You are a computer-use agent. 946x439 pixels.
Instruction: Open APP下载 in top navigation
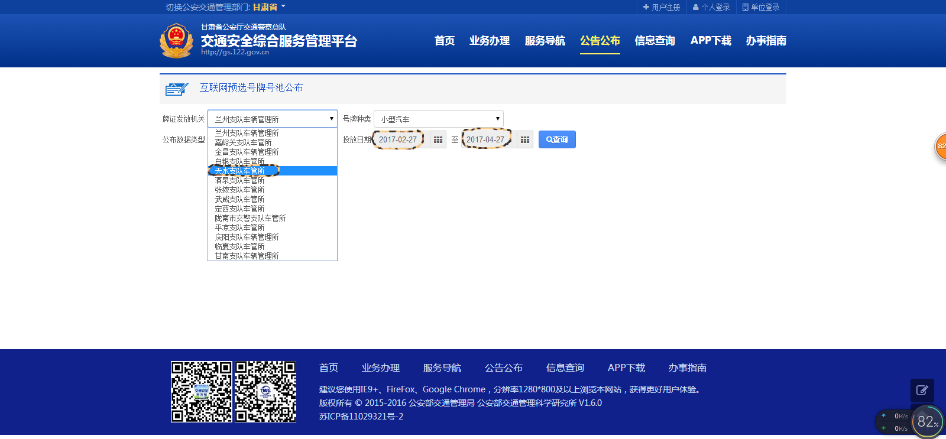point(711,41)
